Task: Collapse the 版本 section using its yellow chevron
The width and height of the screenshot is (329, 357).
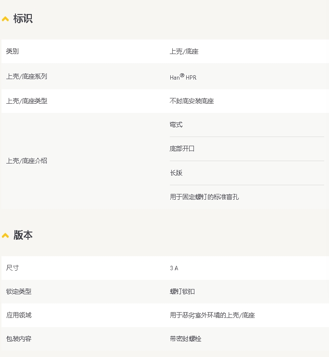Action: pyautogui.click(x=5, y=235)
